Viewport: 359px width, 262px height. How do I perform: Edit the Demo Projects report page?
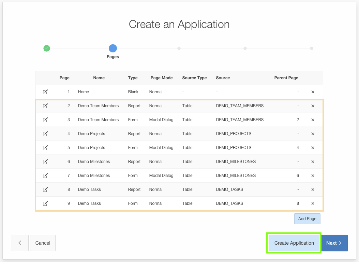point(45,134)
